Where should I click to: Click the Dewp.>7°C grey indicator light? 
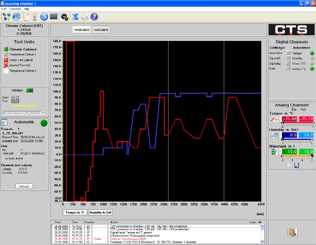tap(312, 63)
